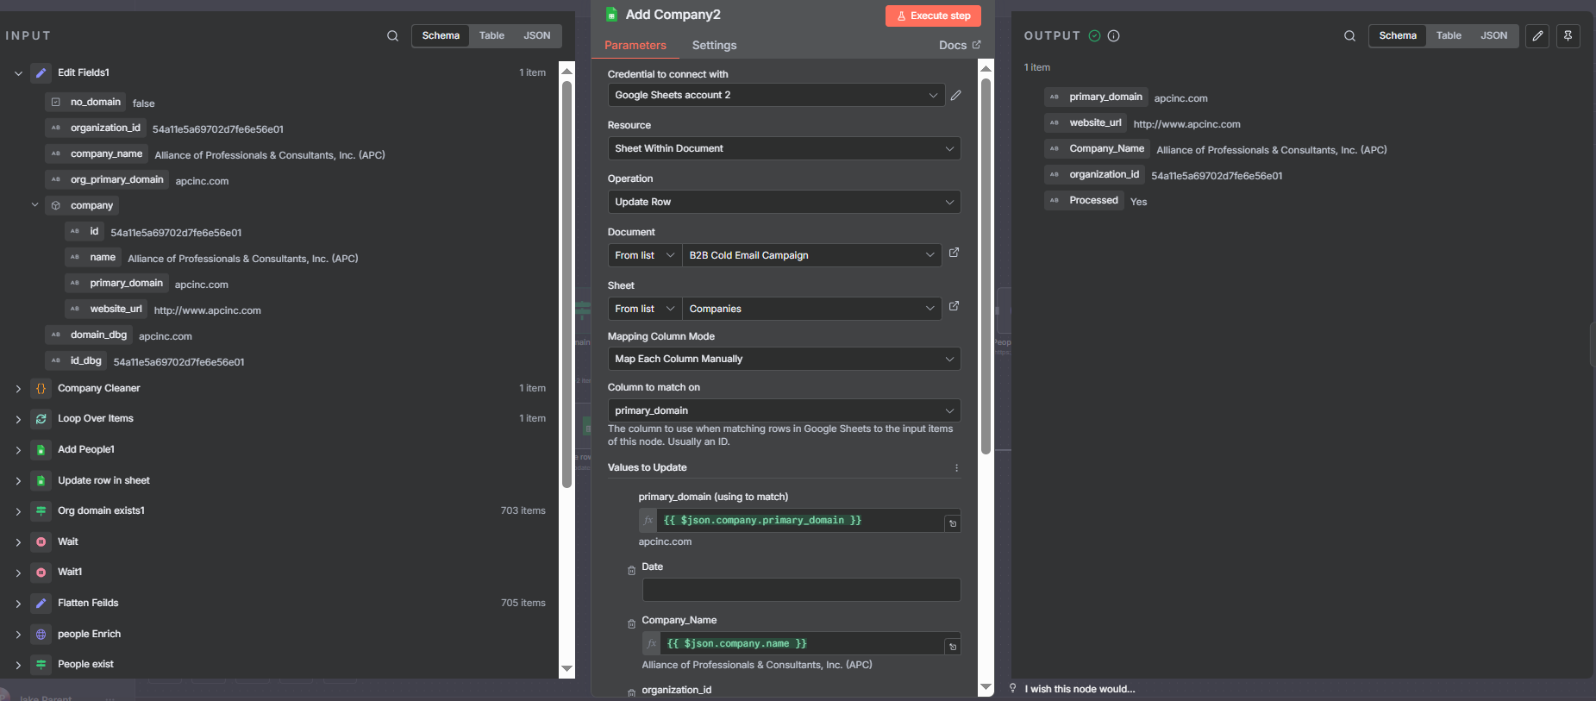The width and height of the screenshot is (1596, 701).
Task: Edit output with the pencil icon
Action: coord(1537,36)
